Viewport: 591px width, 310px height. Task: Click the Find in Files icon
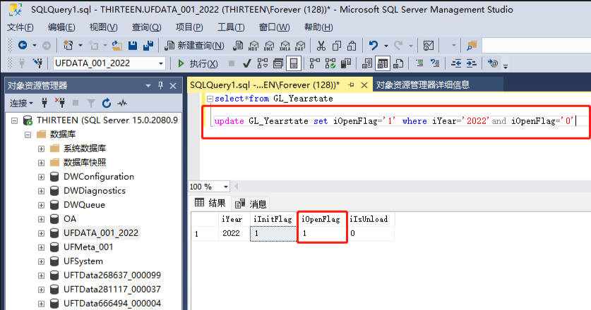coord(472,46)
